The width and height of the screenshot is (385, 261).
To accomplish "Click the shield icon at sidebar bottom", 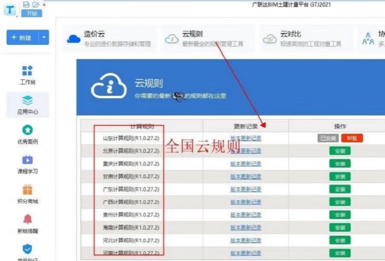I will tap(27, 249).
